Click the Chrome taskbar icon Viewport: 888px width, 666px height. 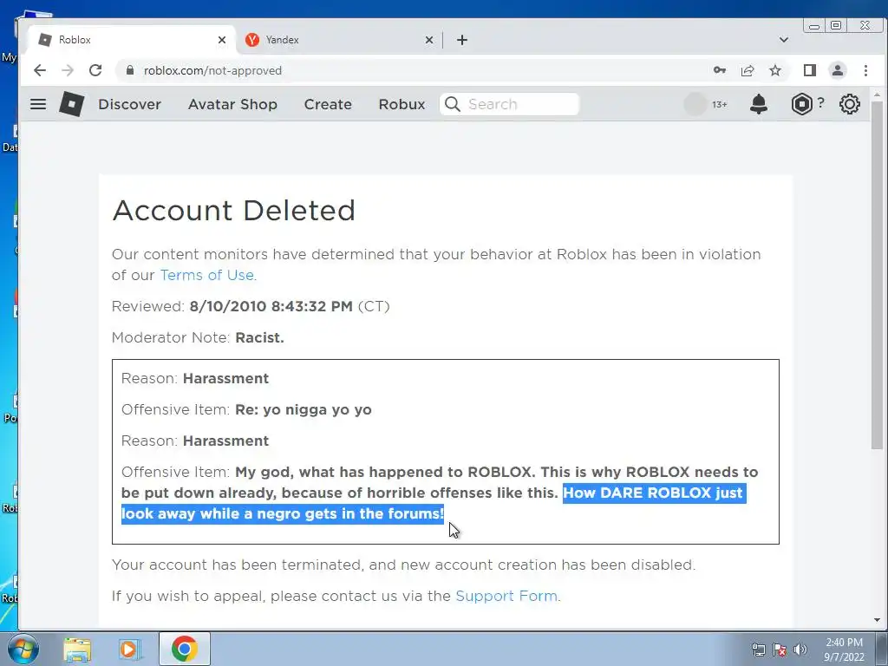[x=185, y=649]
